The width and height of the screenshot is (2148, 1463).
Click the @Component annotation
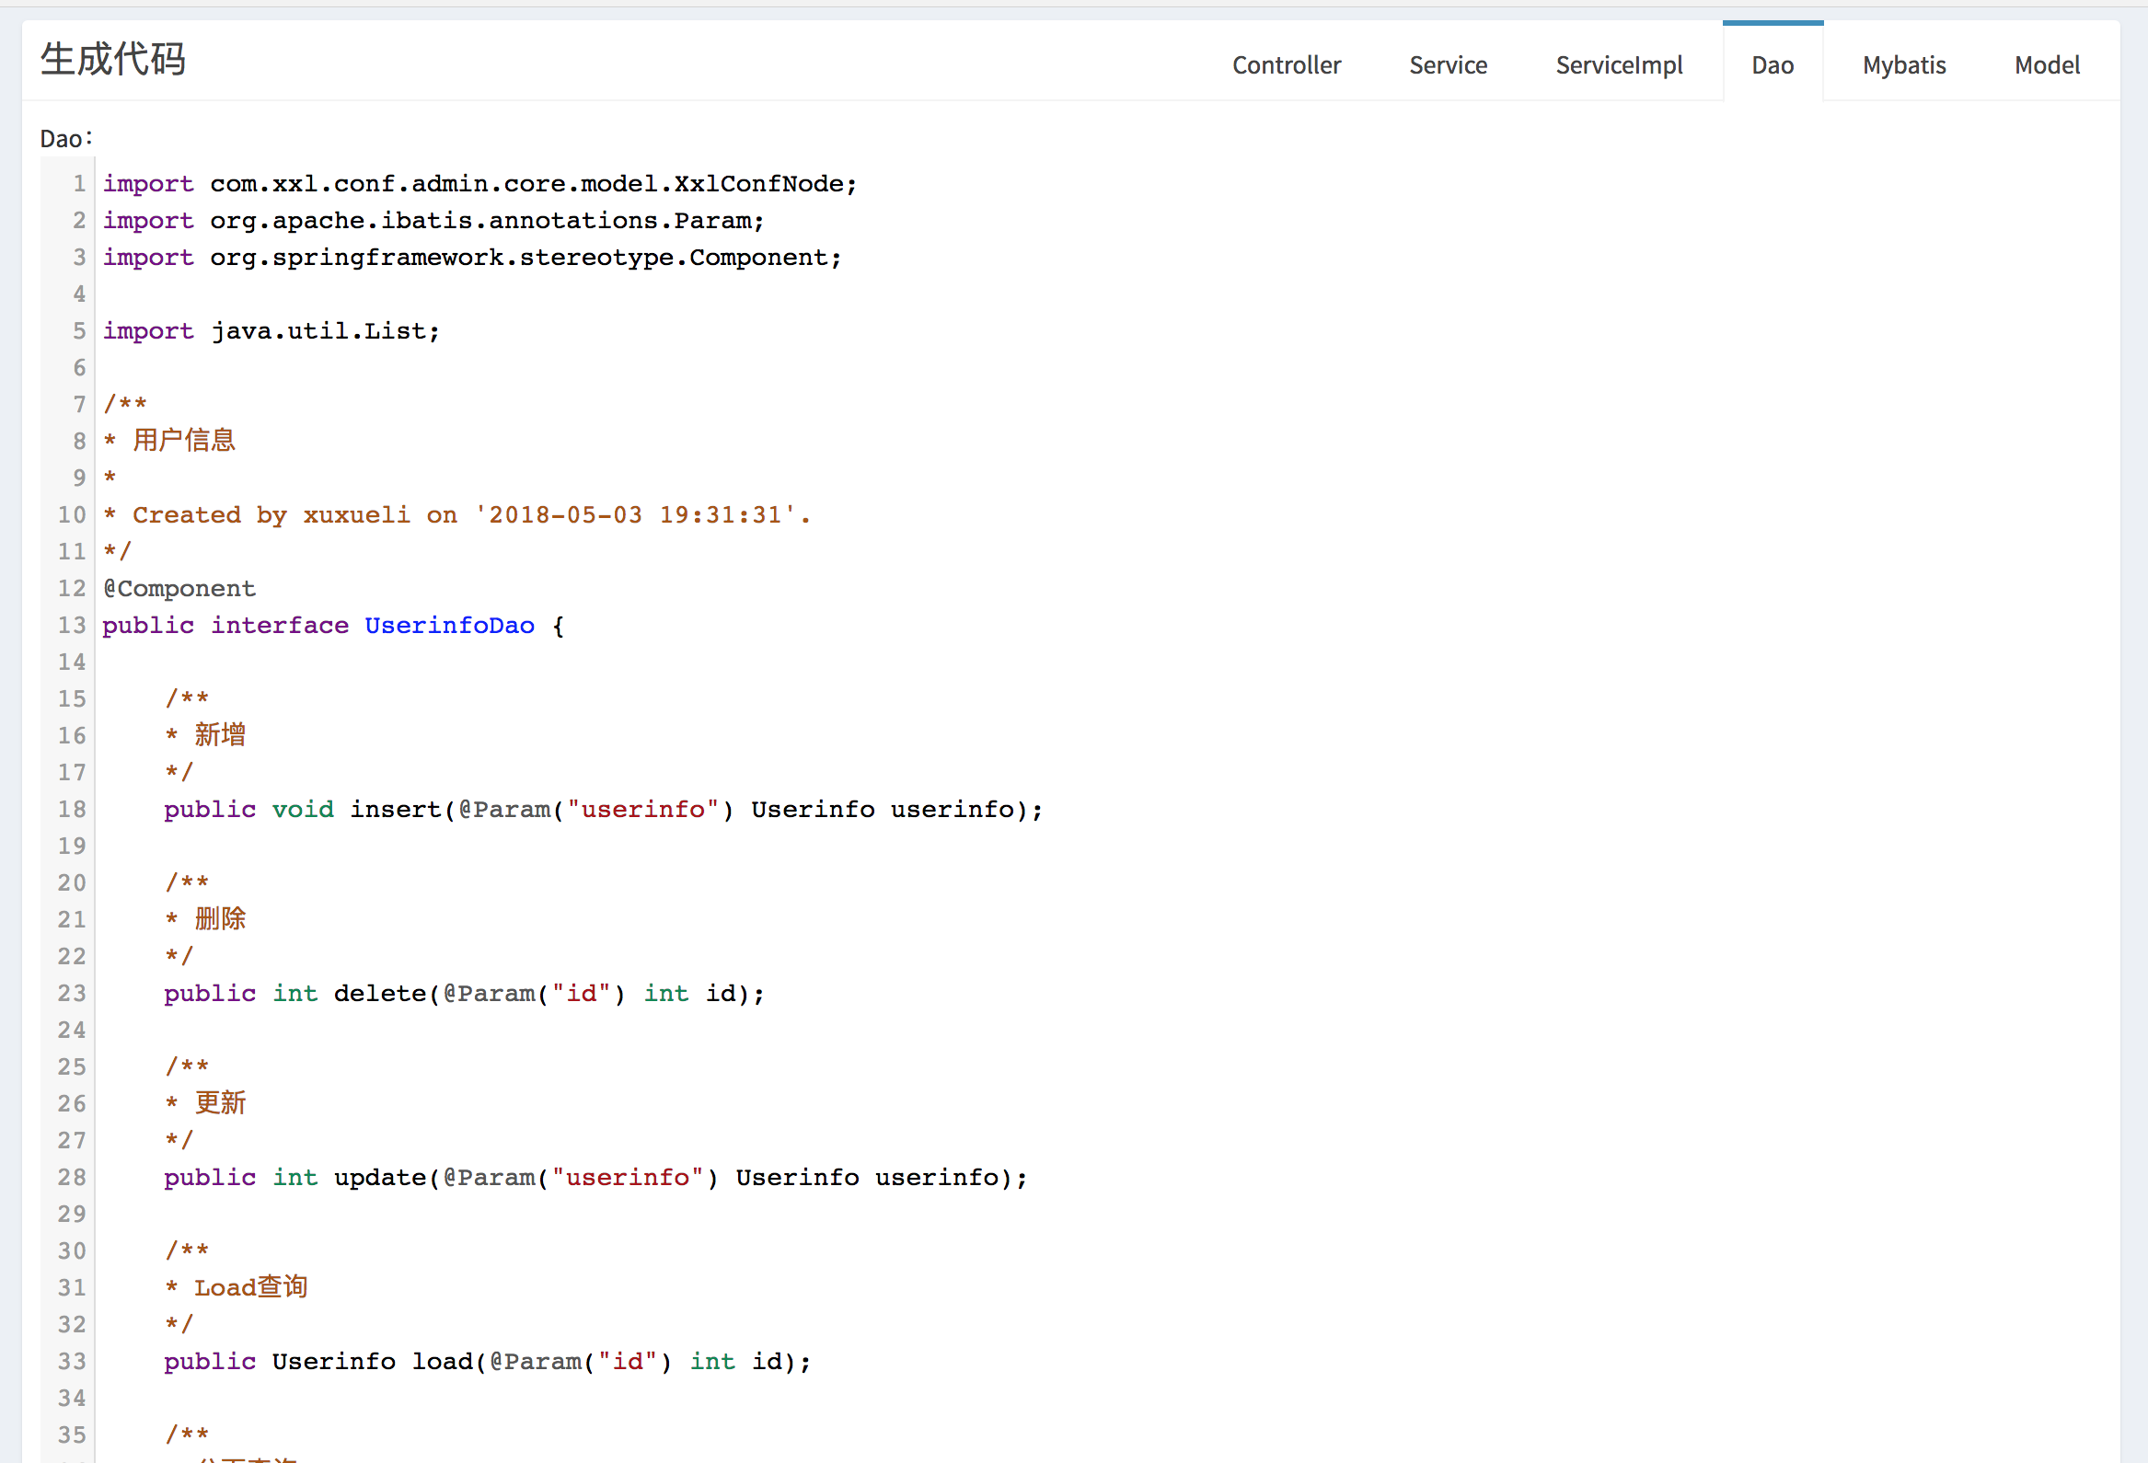pyautogui.click(x=179, y=589)
